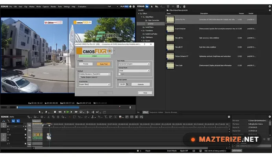Expand the Transitions tree node
Screen dimensions: 272x157
[141, 31]
